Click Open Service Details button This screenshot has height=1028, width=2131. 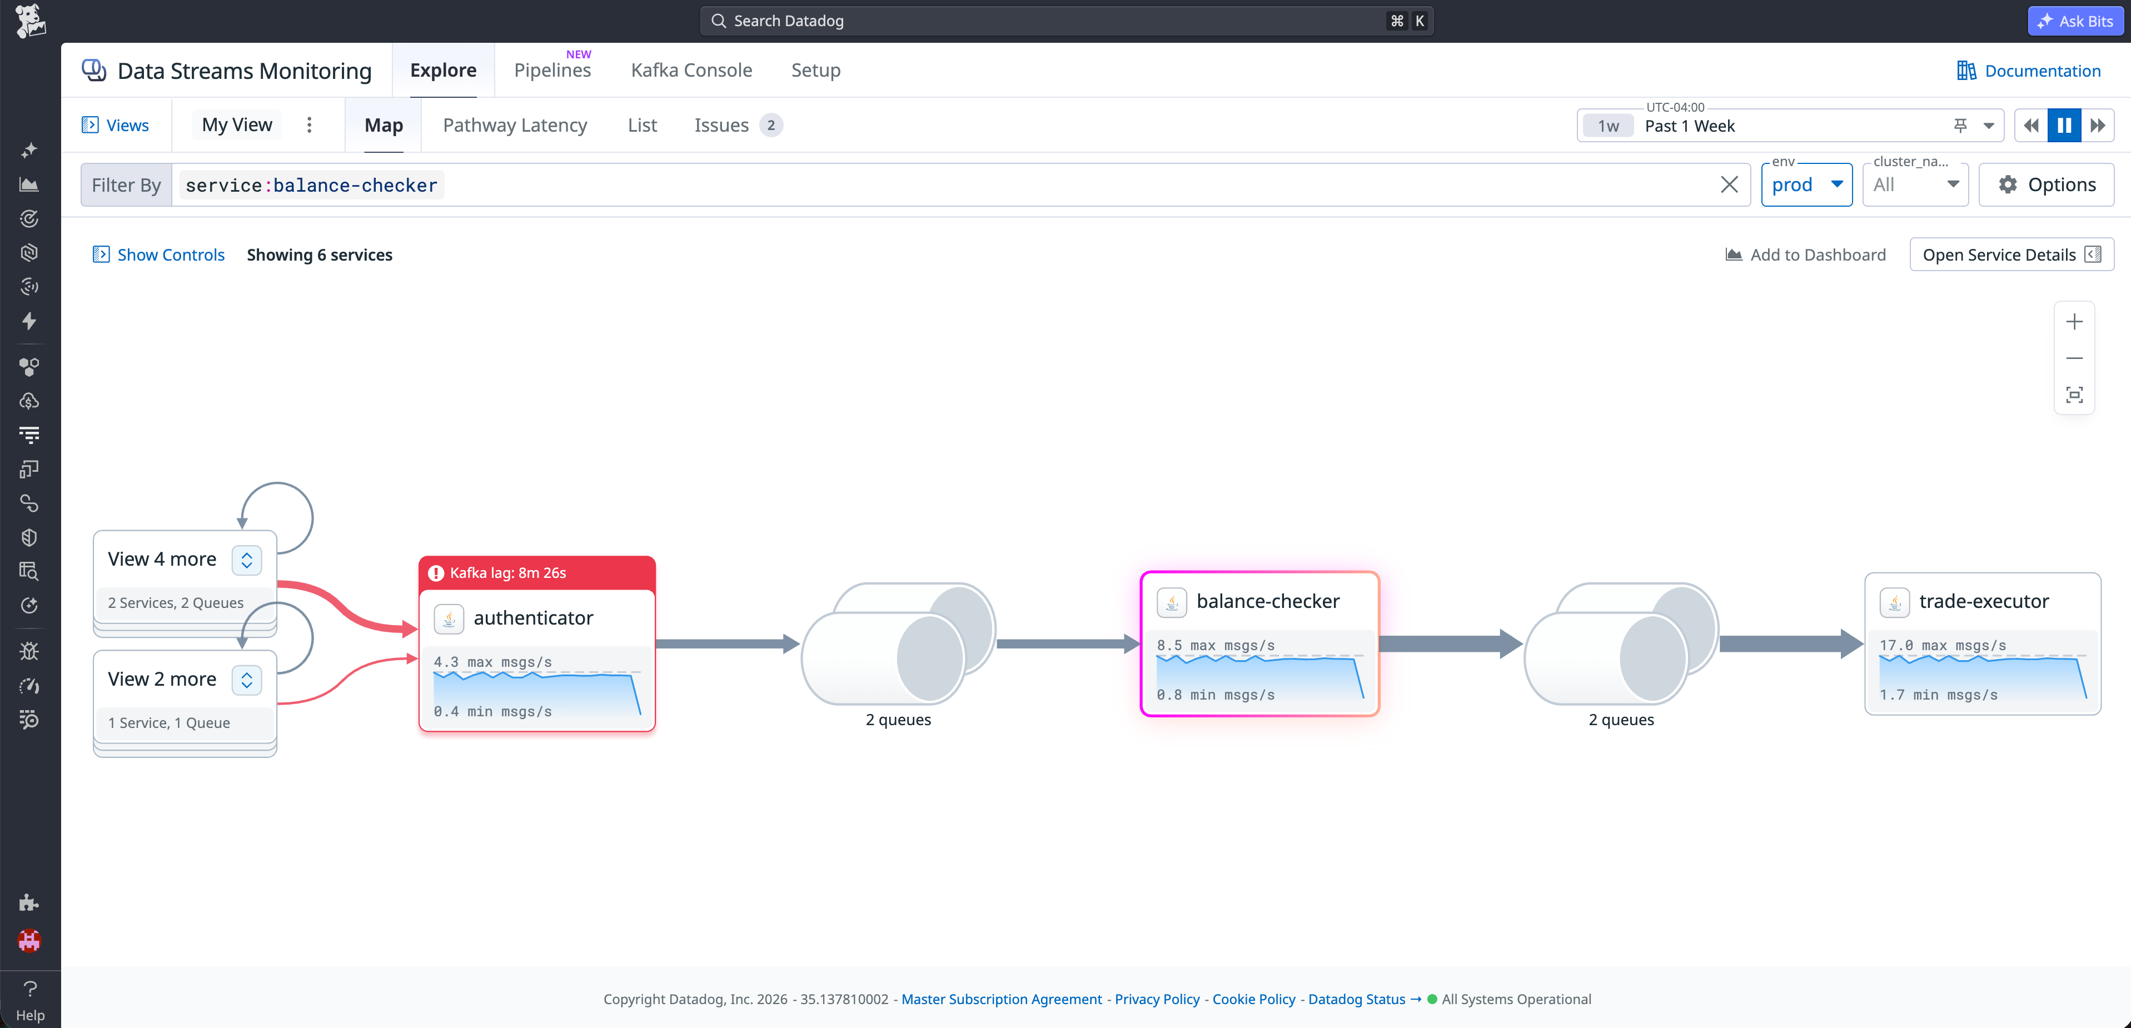click(2011, 254)
